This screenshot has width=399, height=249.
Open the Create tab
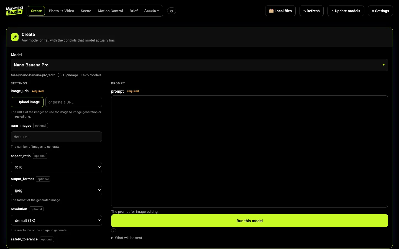(x=36, y=11)
